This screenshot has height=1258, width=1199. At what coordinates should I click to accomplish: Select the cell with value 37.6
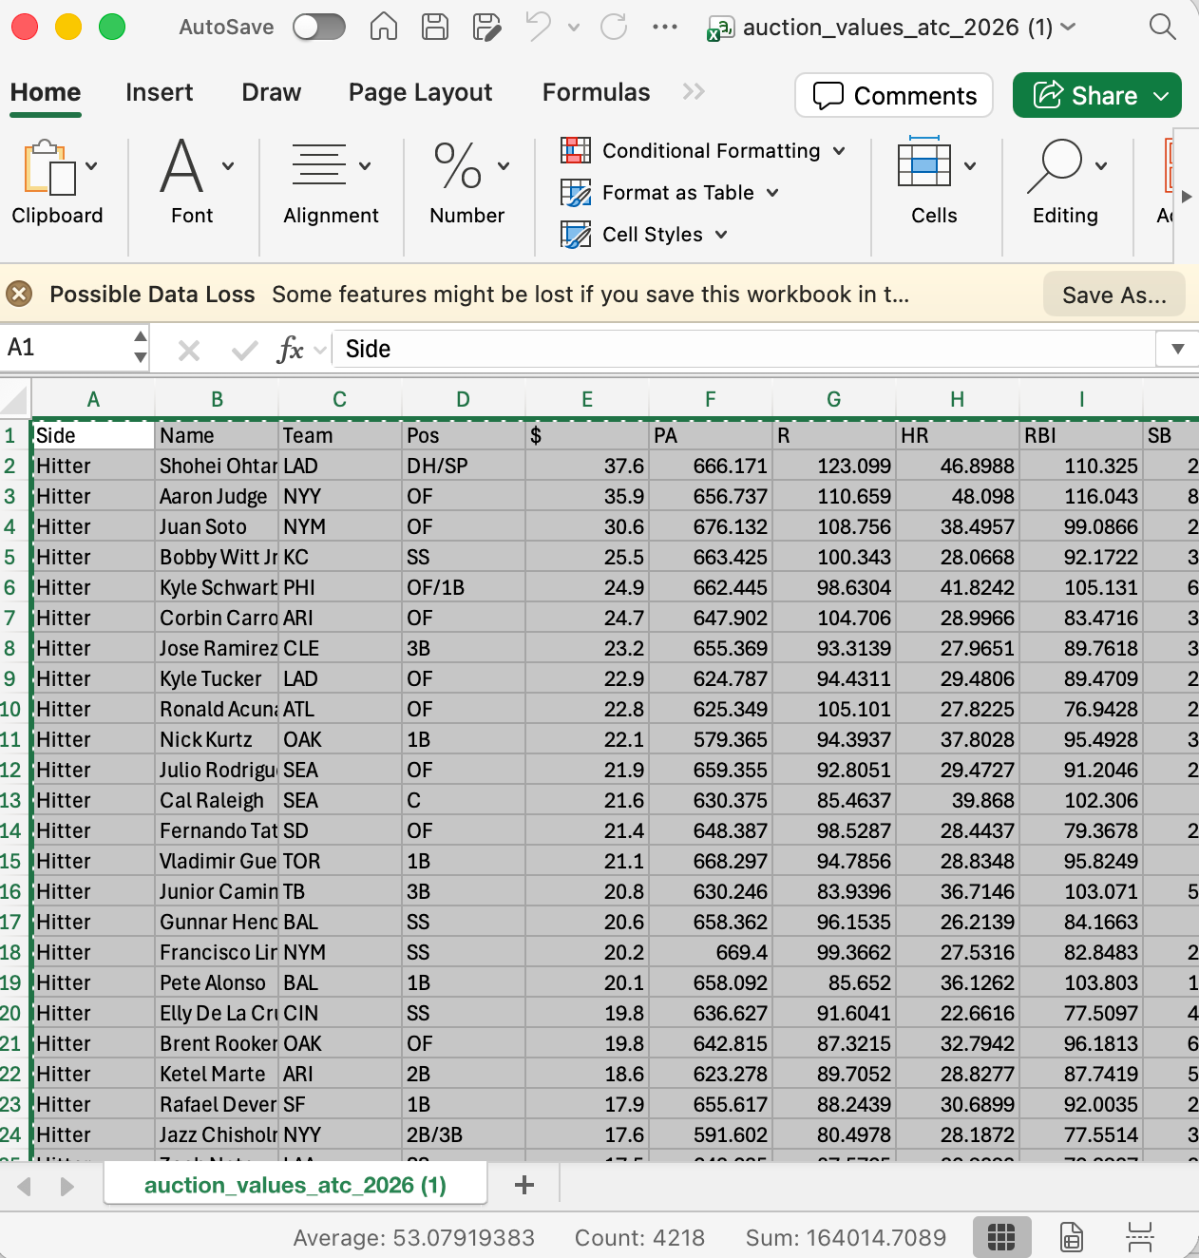point(587,466)
